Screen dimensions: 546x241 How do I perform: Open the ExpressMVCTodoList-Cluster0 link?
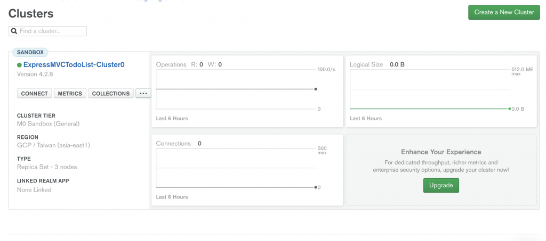tap(74, 65)
